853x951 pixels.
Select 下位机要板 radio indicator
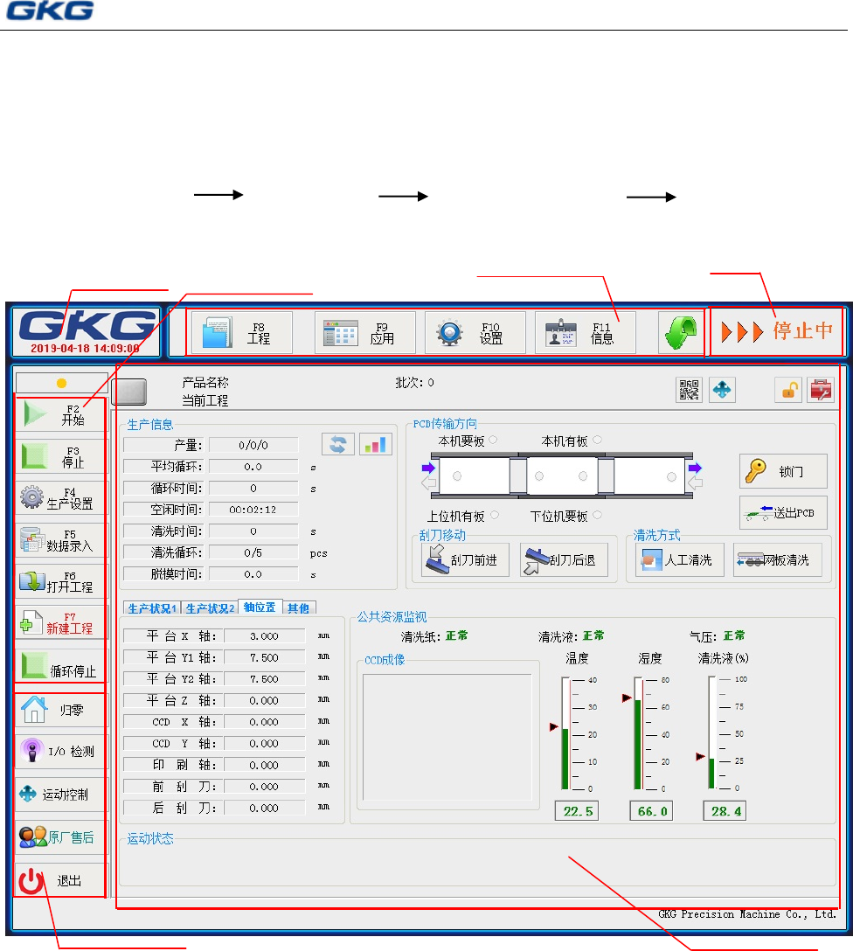coord(597,515)
